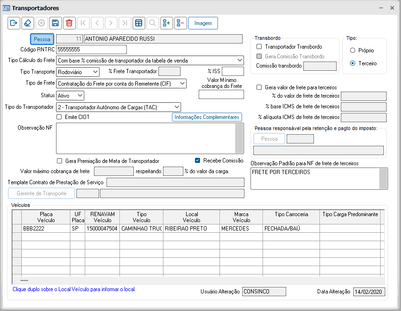
Task: Expand the Tipo do Transportador dropdown
Action: coord(176,107)
